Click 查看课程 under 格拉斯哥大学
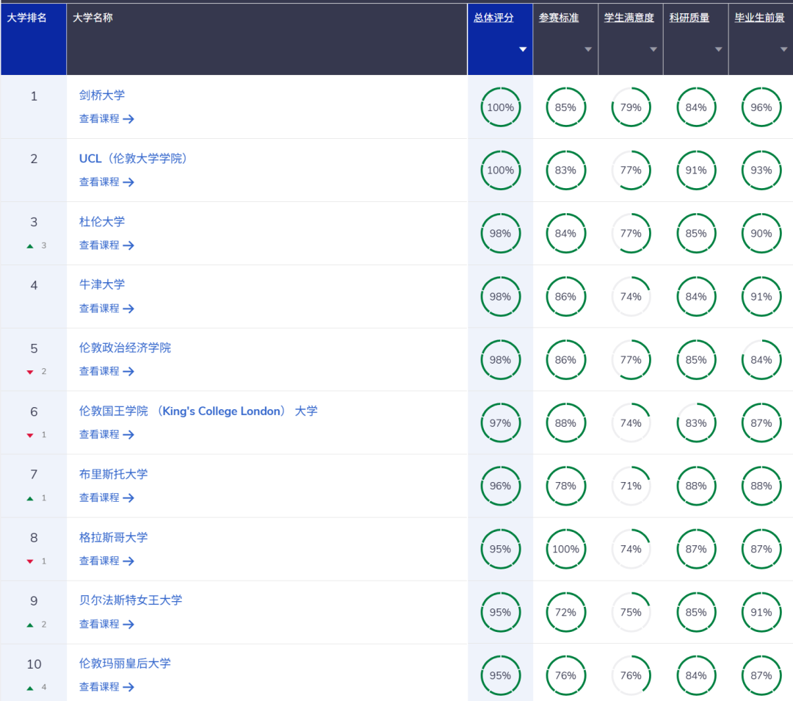Image resolution: width=793 pixels, height=701 pixels. pyautogui.click(x=99, y=561)
